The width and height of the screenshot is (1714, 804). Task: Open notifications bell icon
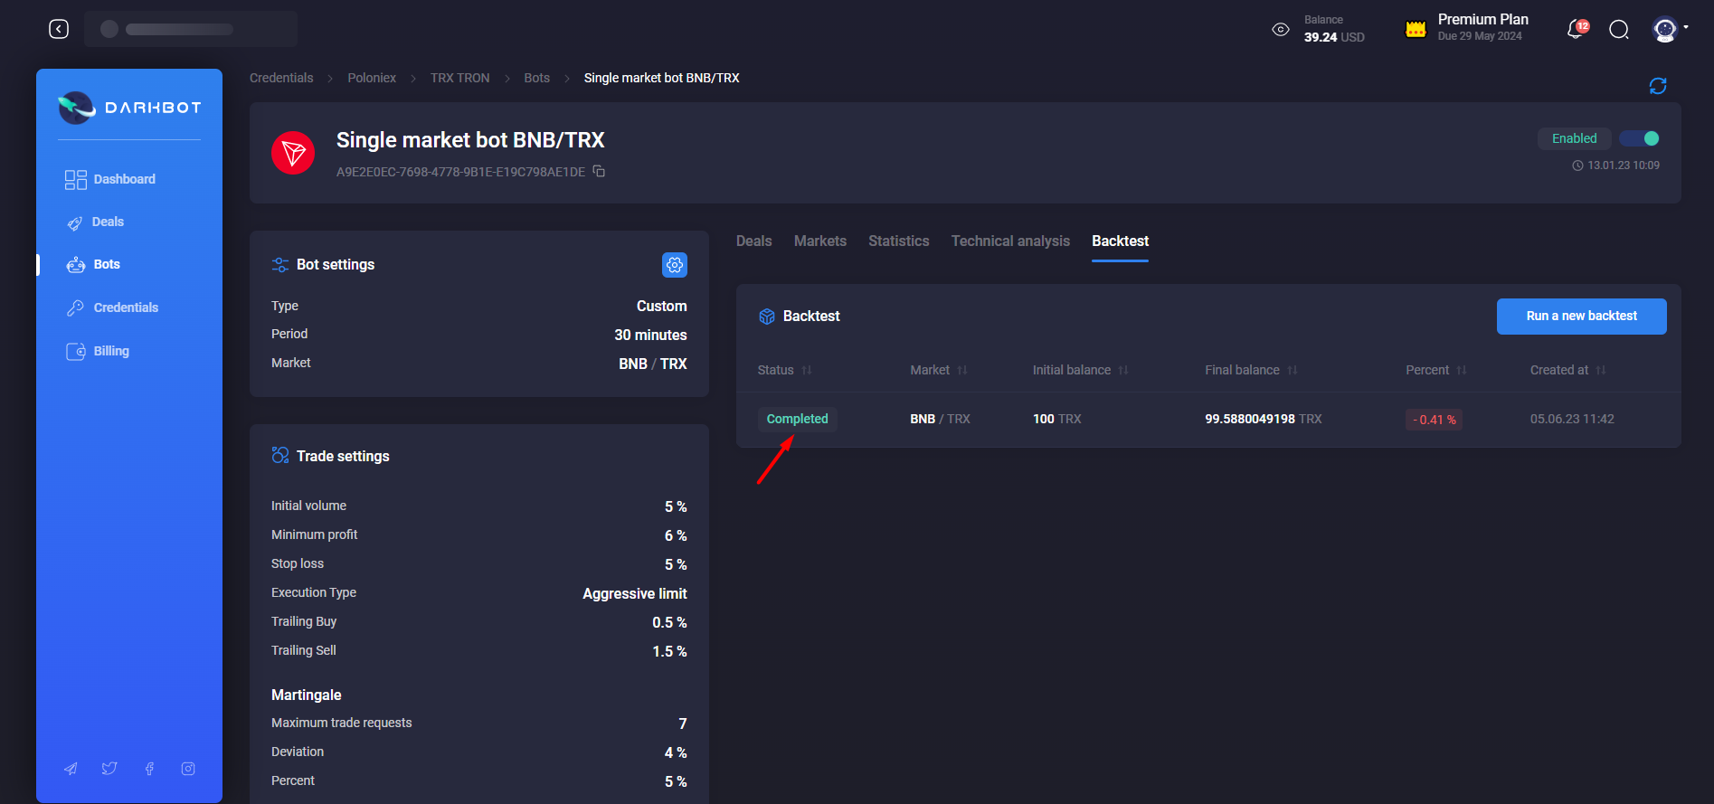1577,29
